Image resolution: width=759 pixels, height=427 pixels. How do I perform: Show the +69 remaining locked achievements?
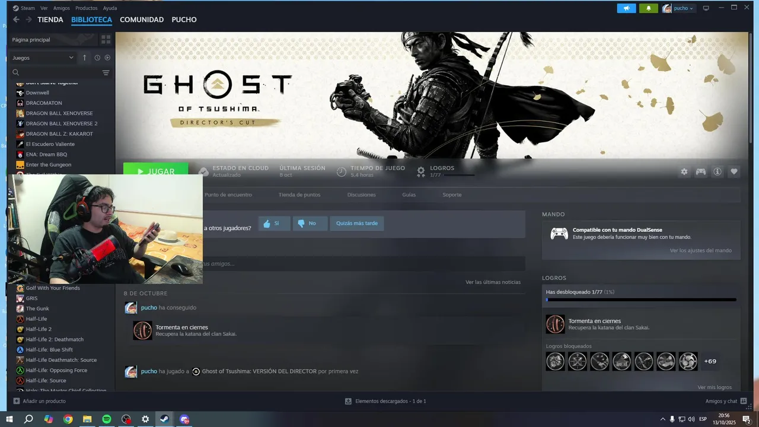(x=710, y=361)
